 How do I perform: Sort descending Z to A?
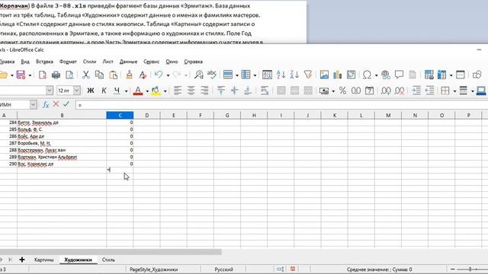click(x=294, y=75)
